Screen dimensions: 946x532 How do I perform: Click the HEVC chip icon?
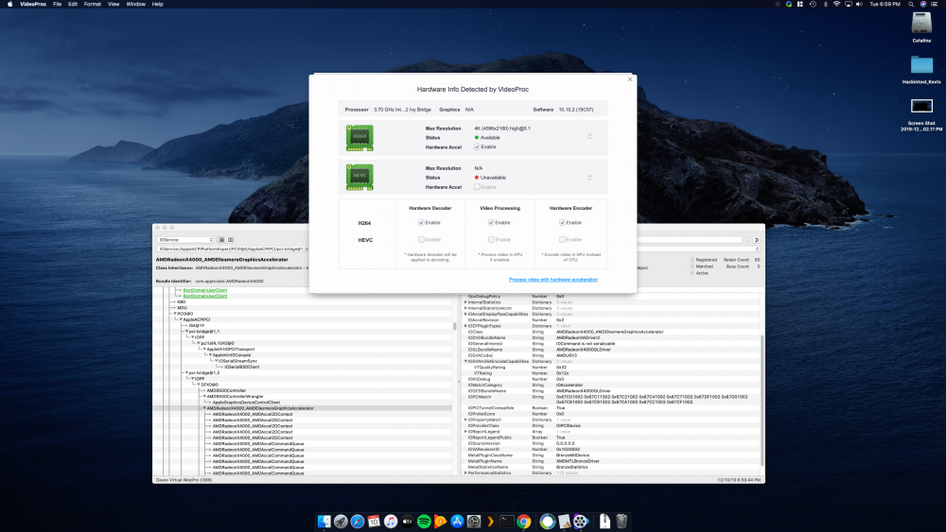coord(359,177)
